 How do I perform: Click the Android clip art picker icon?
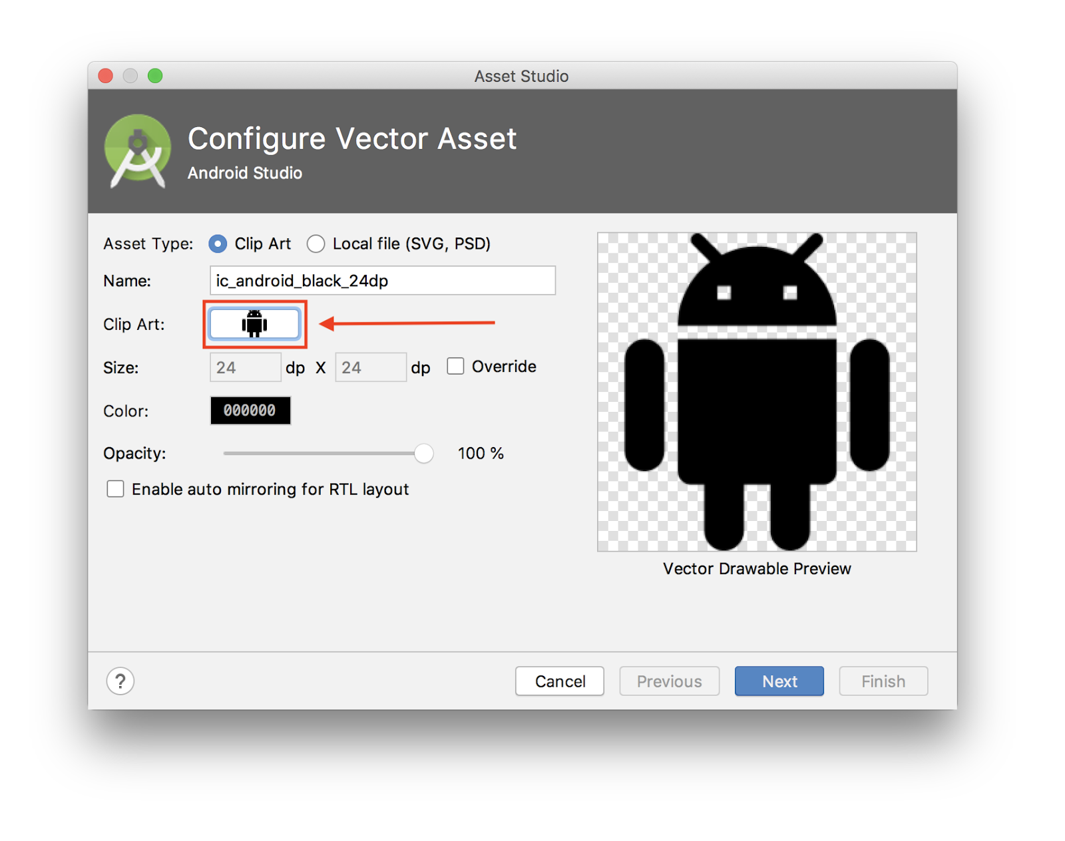coord(254,324)
